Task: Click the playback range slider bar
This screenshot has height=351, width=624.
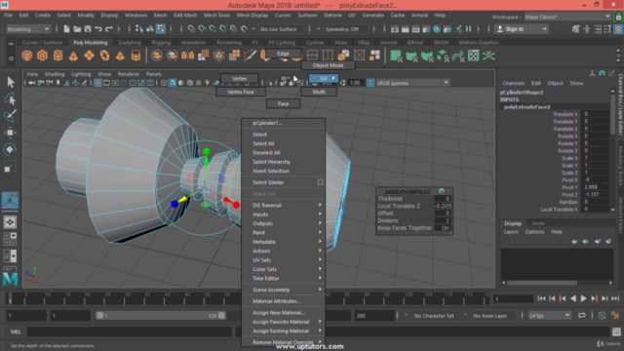Action: pyautogui.click(x=161, y=316)
